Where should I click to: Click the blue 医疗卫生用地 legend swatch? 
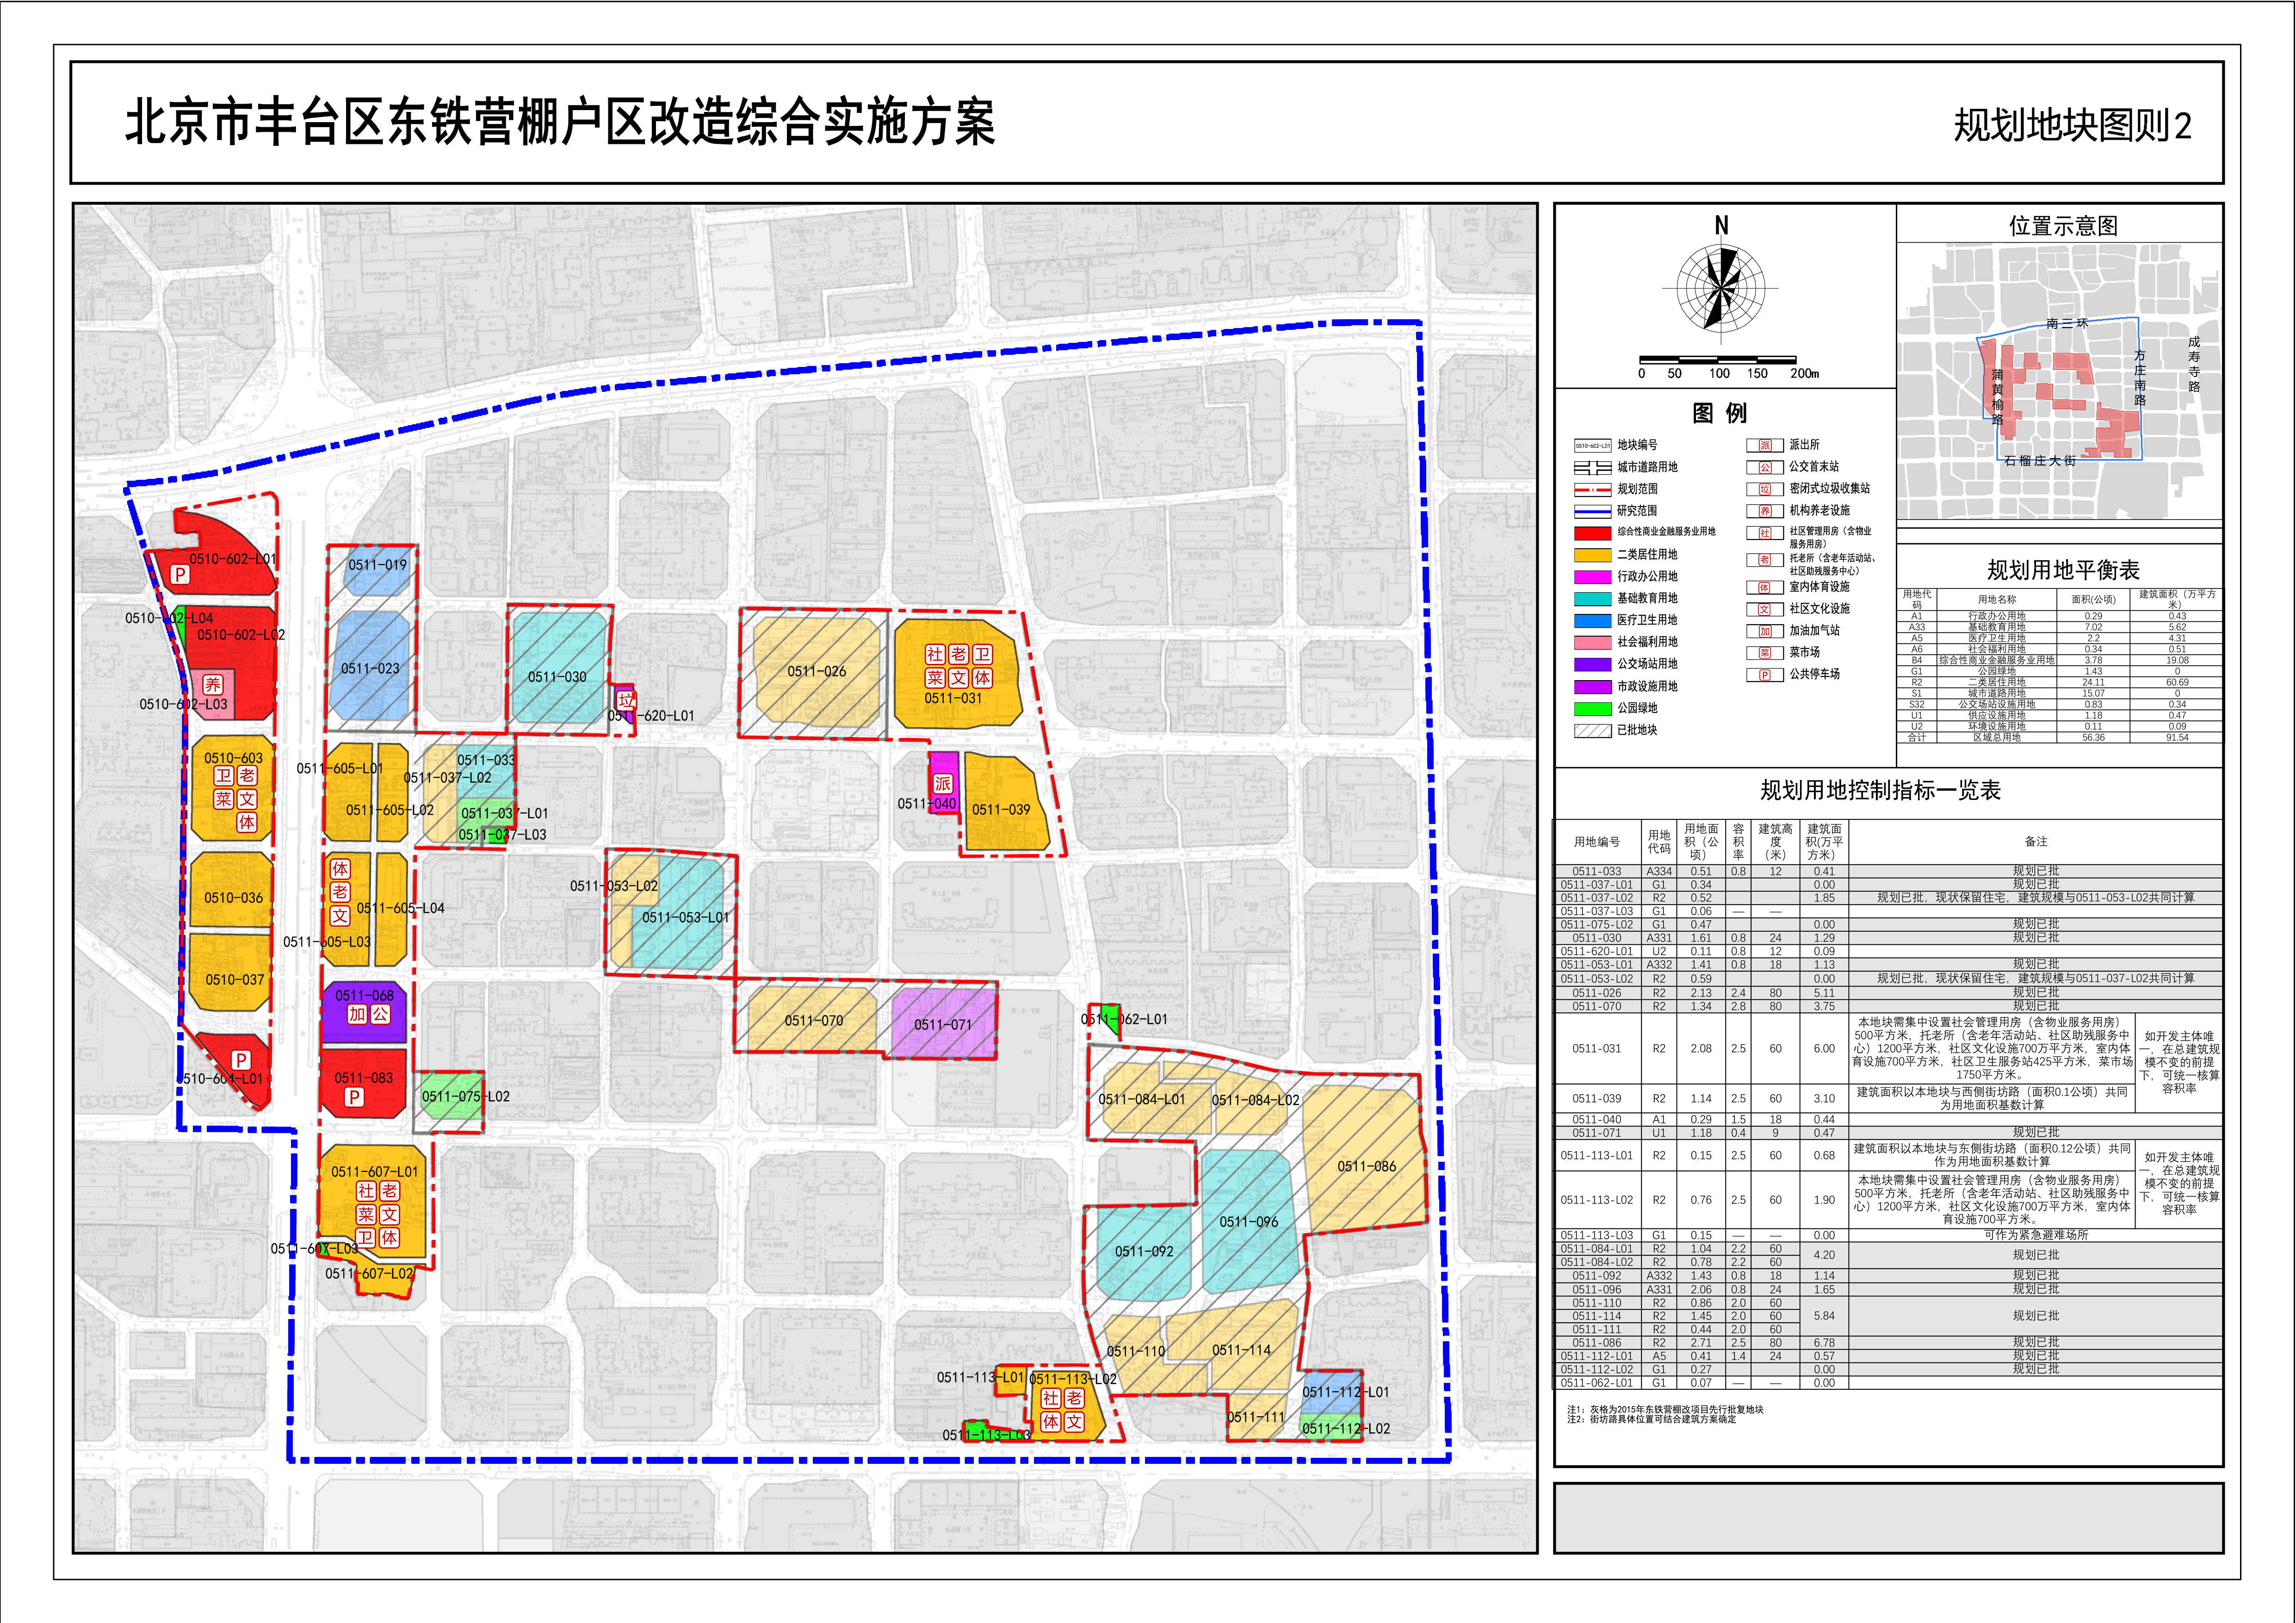(x=1593, y=620)
